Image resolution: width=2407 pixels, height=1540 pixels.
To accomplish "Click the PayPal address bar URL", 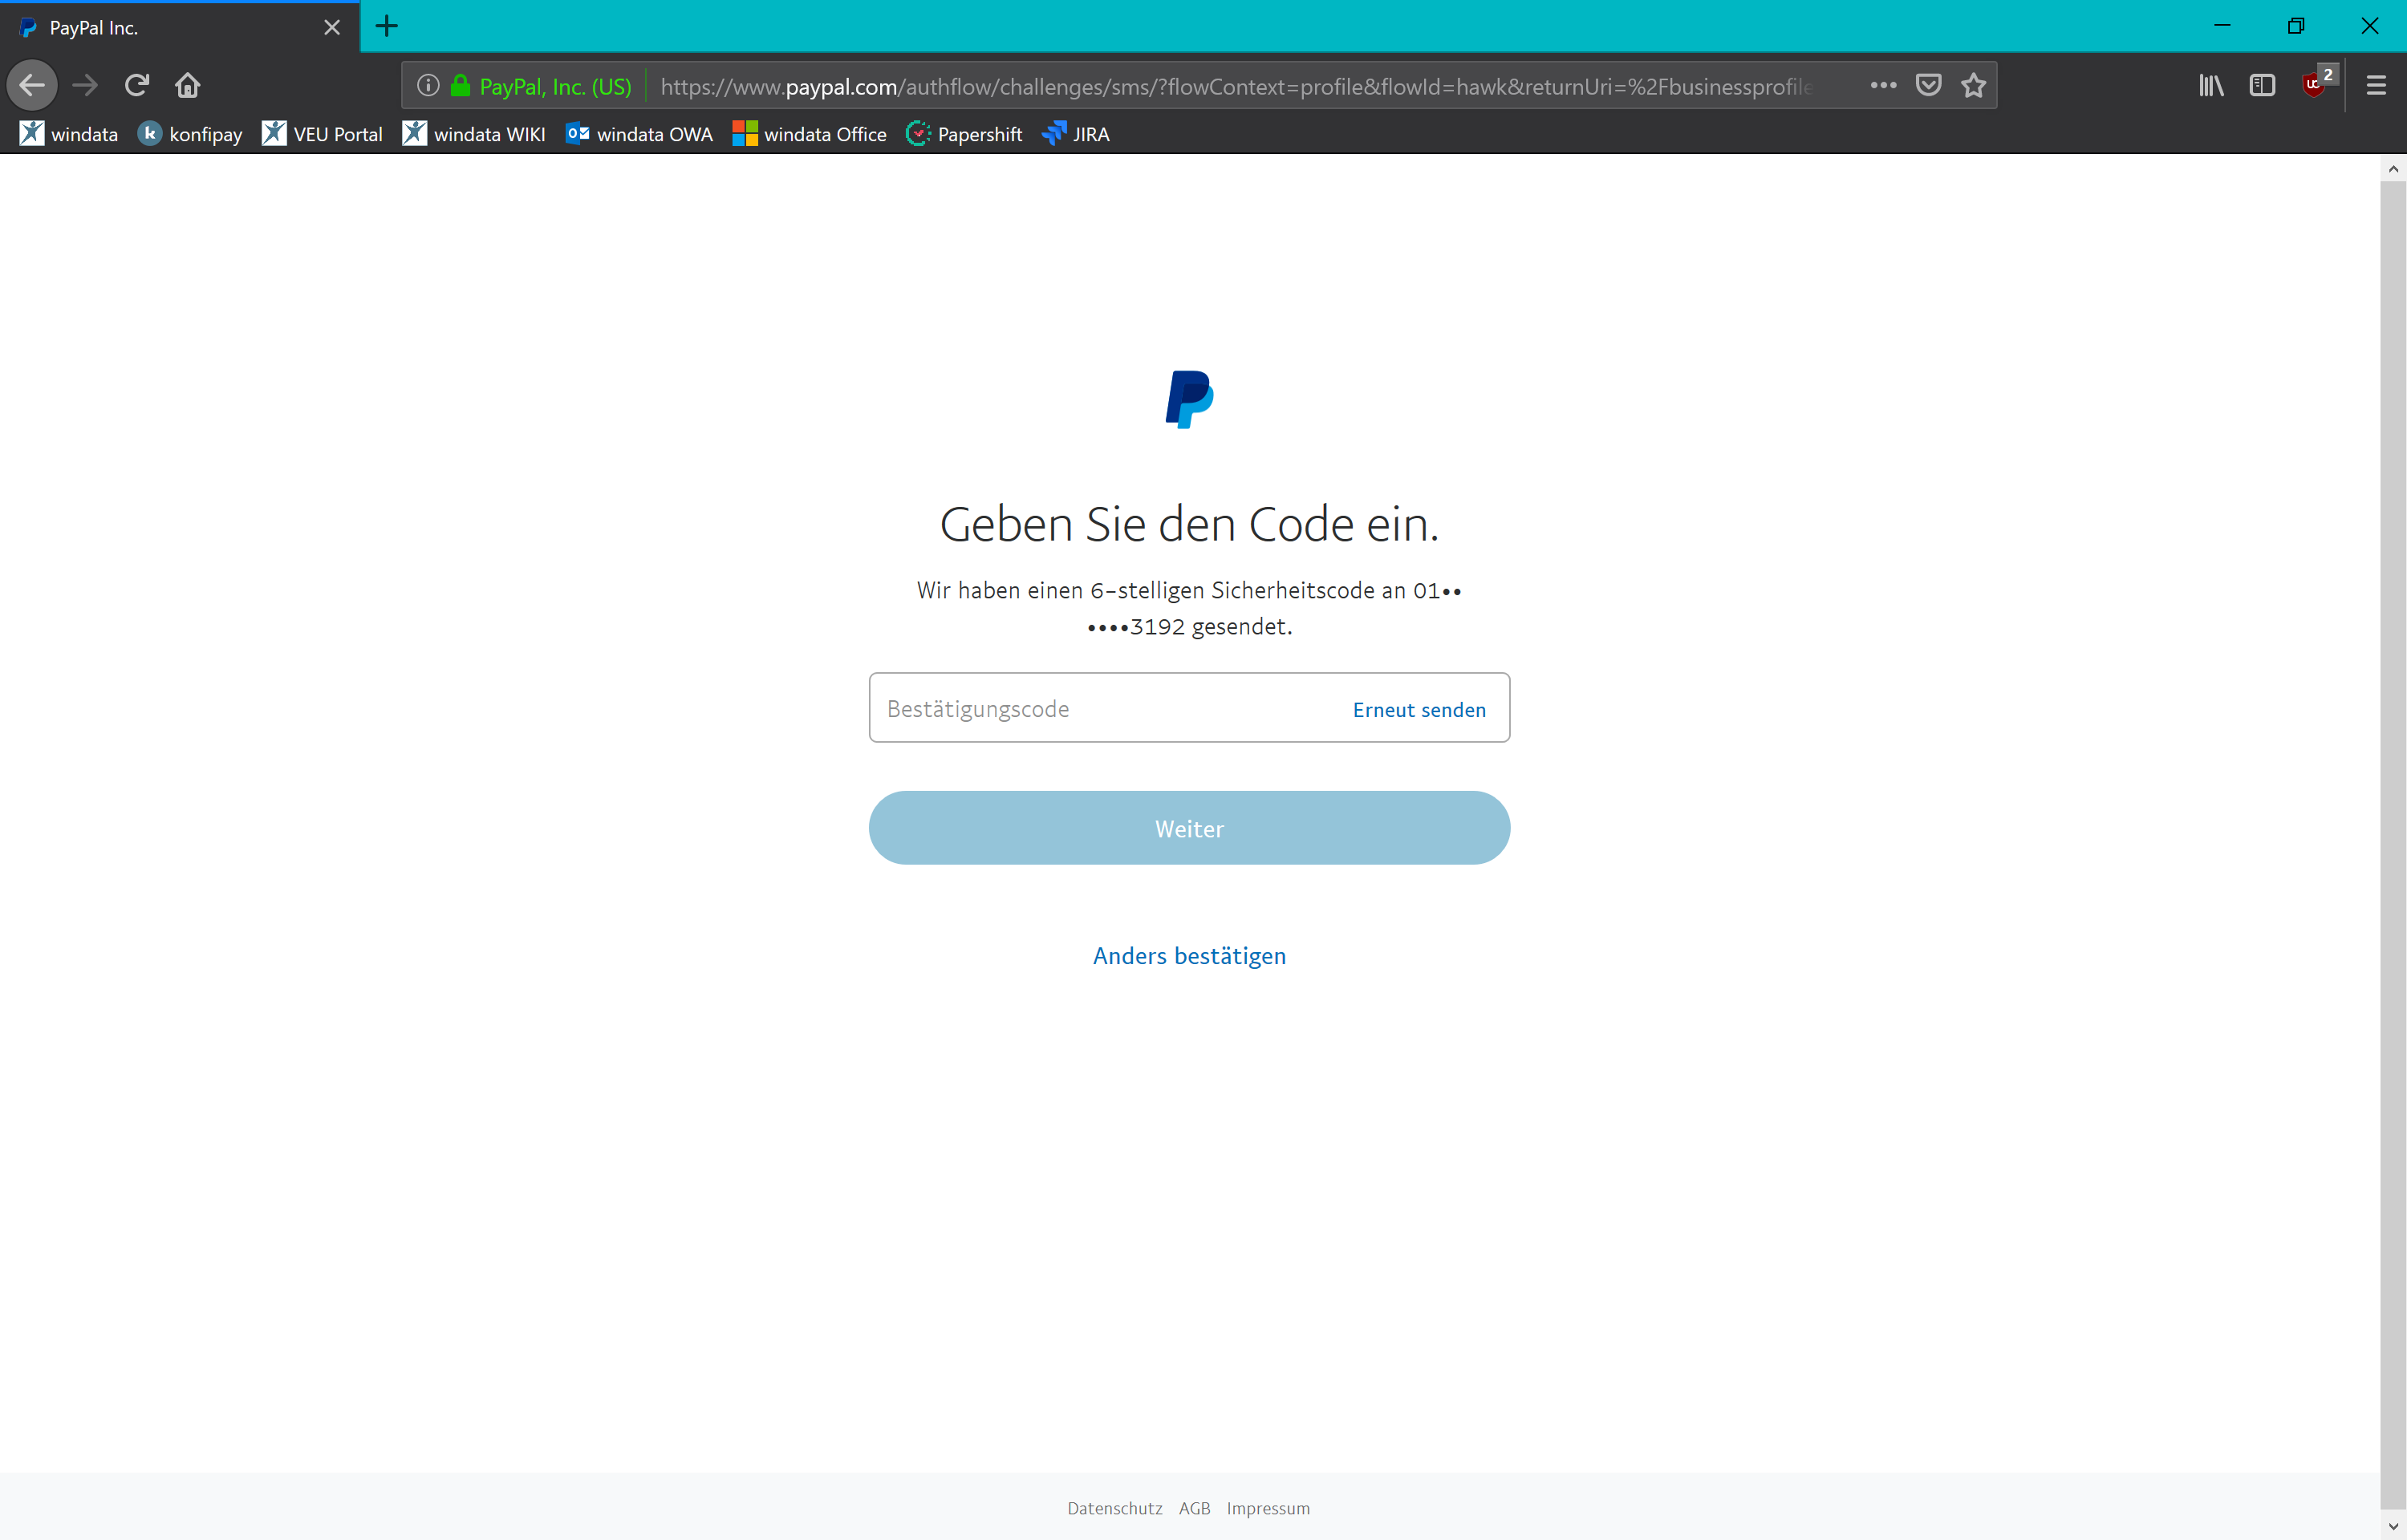I will 1236,87.
